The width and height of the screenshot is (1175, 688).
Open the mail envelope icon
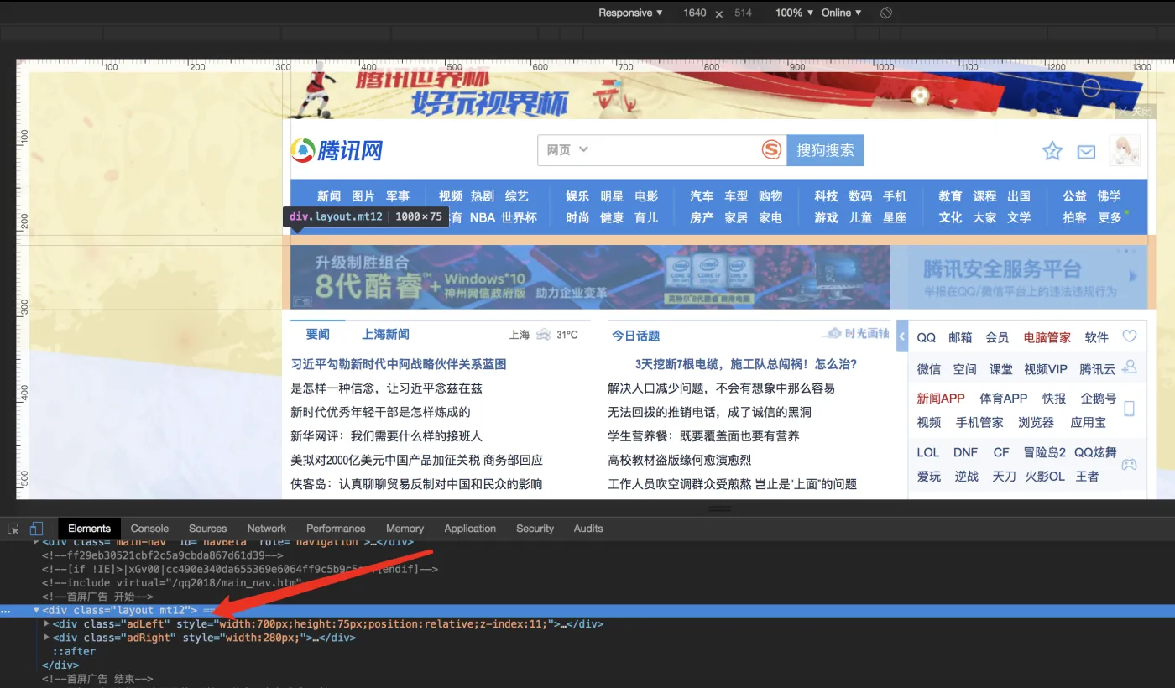pyautogui.click(x=1086, y=152)
